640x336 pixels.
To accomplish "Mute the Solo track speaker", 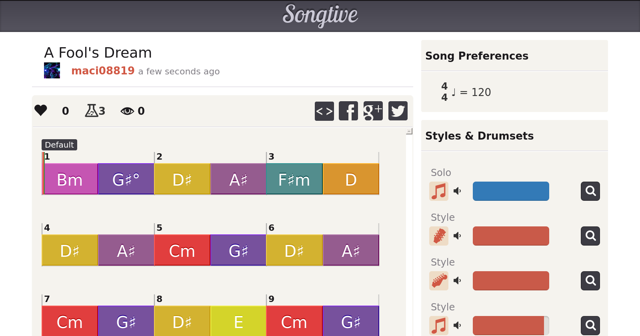I will pyautogui.click(x=457, y=191).
